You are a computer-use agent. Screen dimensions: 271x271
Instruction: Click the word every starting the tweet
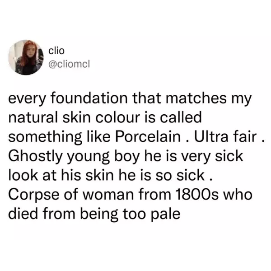pyautogui.click(x=27, y=99)
